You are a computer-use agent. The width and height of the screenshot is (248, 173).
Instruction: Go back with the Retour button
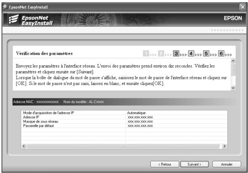[165, 164]
